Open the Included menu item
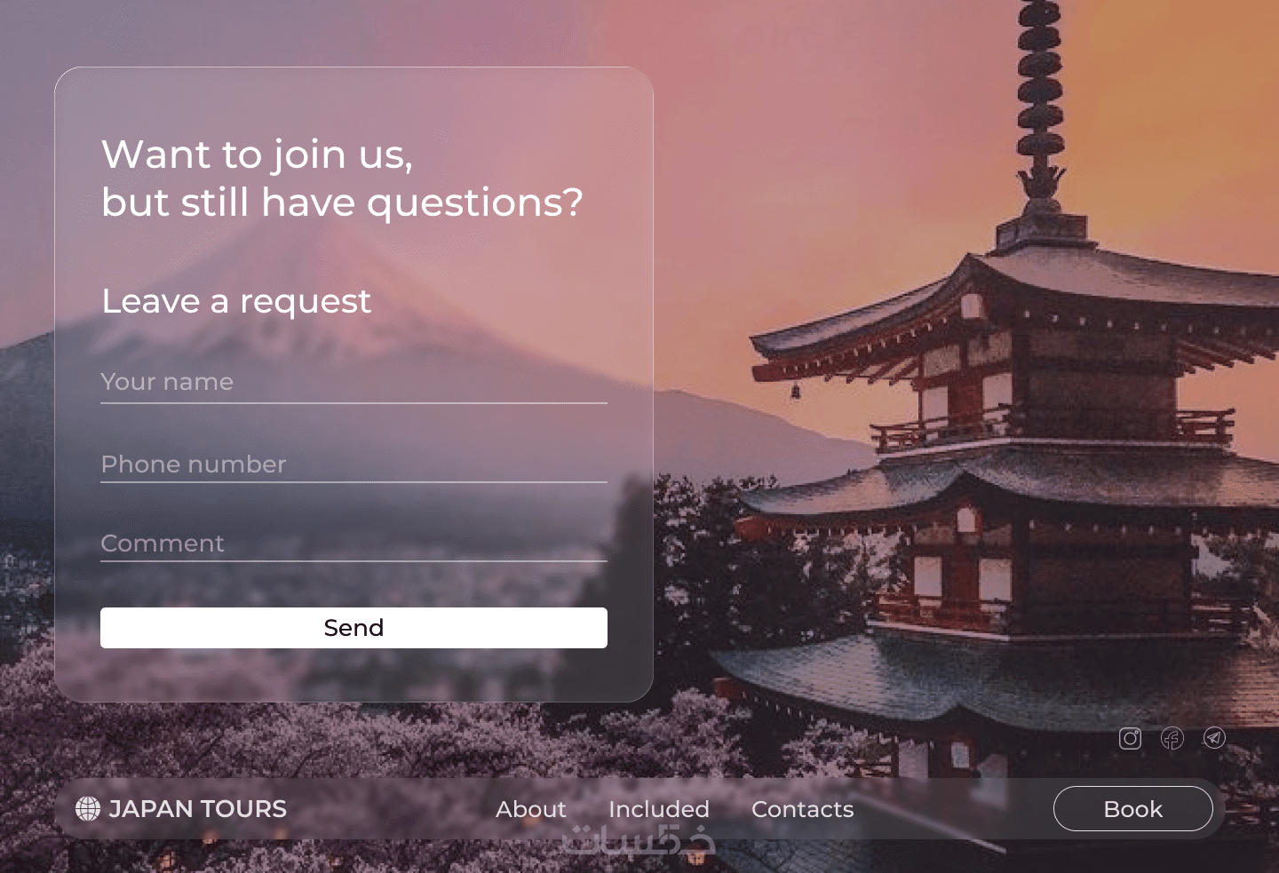Image resolution: width=1279 pixels, height=873 pixels. pos(659,809)
